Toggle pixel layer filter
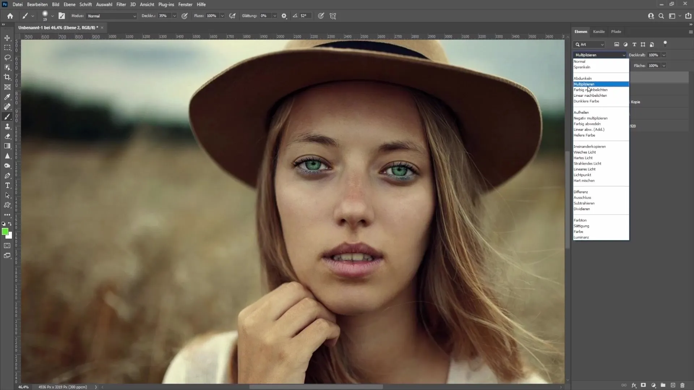The width and height of the screenshot is (694, 390). [x=617, y=44]
